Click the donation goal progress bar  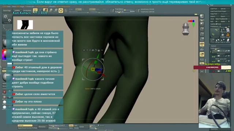point(212,67)
